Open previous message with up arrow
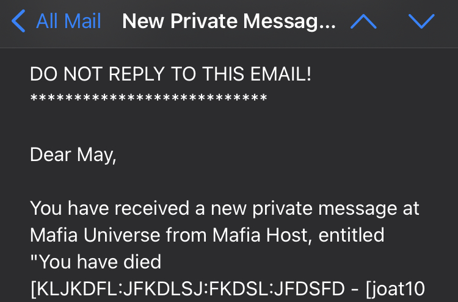 (363, 21)
